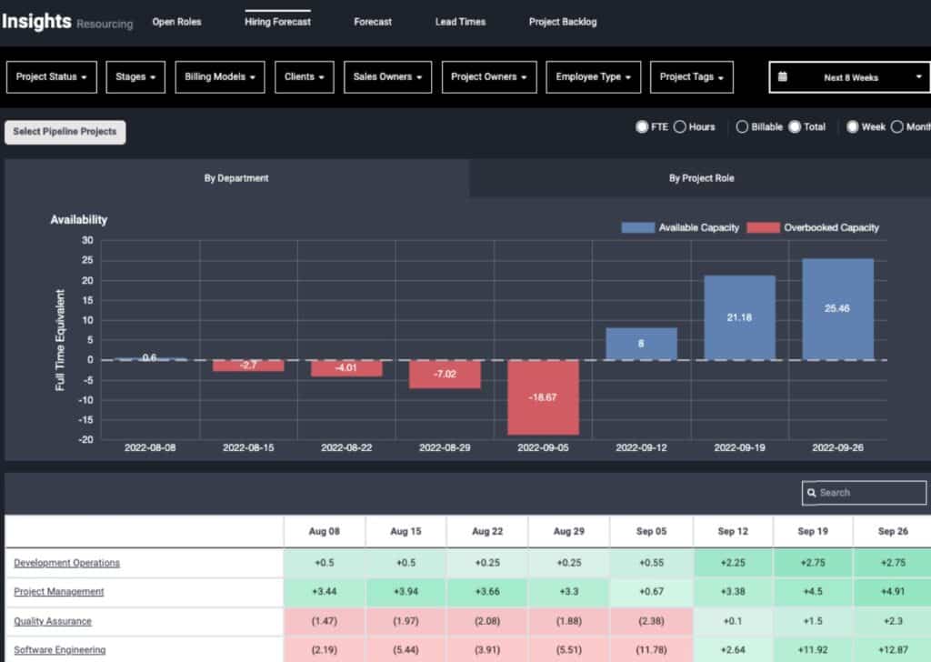931x662 pixels.
Task: Switch view to Week radio option
Action: point(853,127)
